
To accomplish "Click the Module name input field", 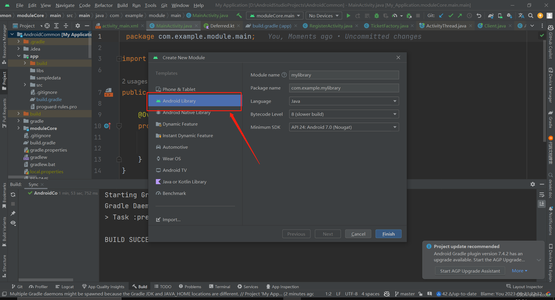I will pyautogui.click(x=344, y=75).
